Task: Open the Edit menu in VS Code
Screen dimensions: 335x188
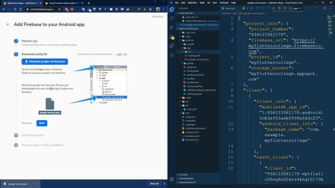Action: (183, 3)
